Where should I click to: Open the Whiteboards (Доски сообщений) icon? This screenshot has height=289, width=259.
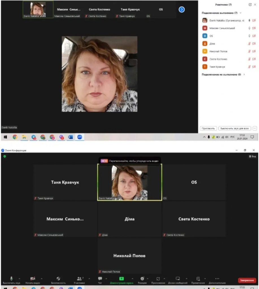(x=178, y=278)
